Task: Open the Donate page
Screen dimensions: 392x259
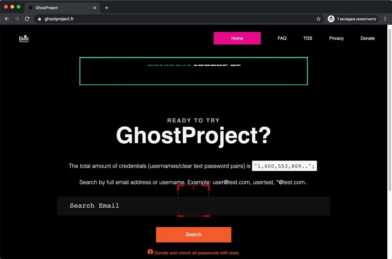Action: (x=367, y=38)
